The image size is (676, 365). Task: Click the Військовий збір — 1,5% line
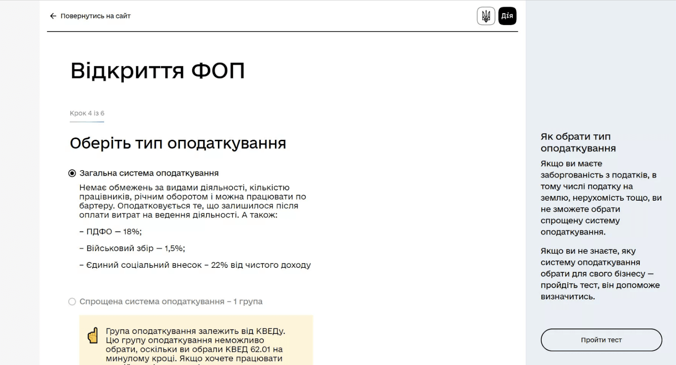point(132,248)
